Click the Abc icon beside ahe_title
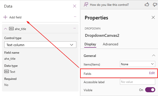Image resolution: width=158 pixels, height=96 pixels. 11,29
